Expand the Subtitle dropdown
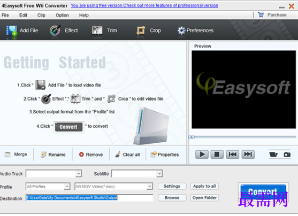 click(159, 173)
